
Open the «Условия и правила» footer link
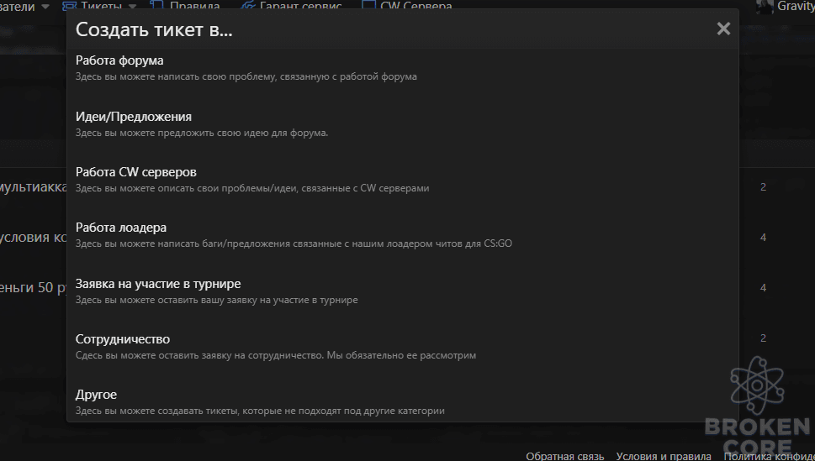tap(664, 456)
